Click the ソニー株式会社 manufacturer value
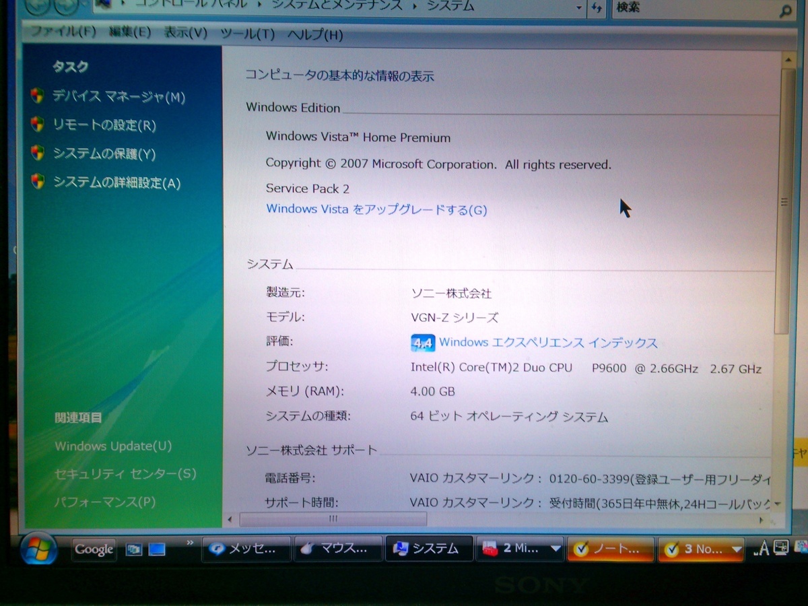Screen dimensions: 808x606 point(451,293)
